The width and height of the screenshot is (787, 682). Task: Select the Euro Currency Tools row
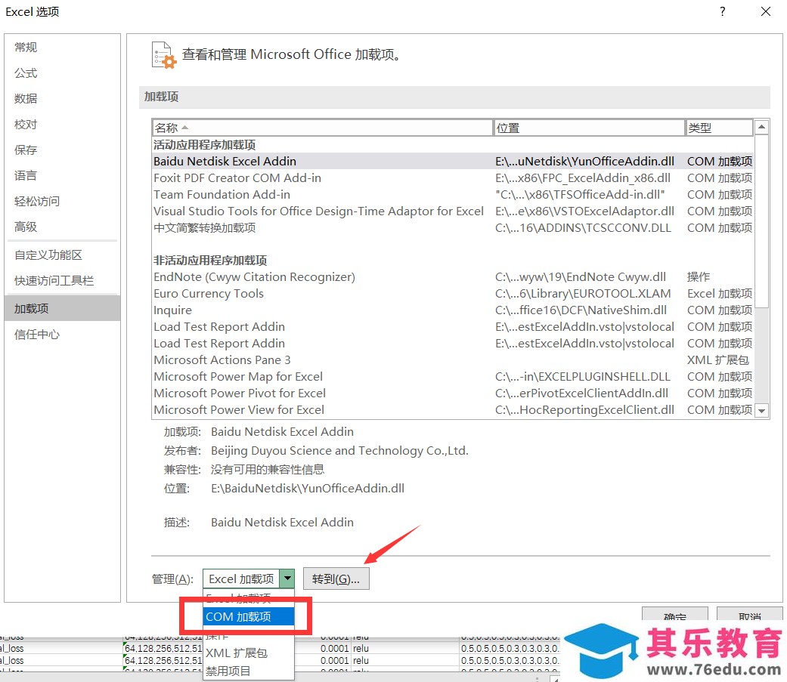pyautogui.click(x=453, y=293)
